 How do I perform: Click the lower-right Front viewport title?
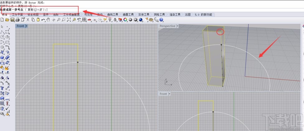pyautogui.click(x=163, y=94)
